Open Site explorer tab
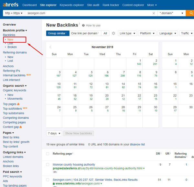Screen dimensions: 194x187 [x=48, y=5]
